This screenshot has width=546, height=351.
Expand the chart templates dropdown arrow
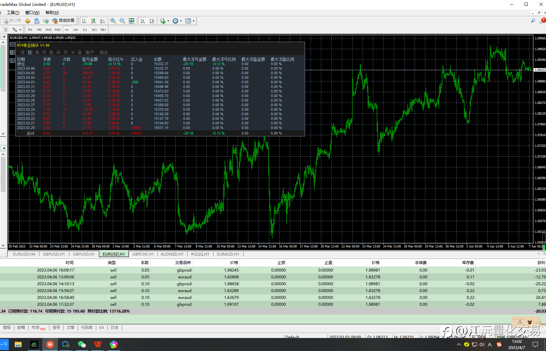(193, 21)
